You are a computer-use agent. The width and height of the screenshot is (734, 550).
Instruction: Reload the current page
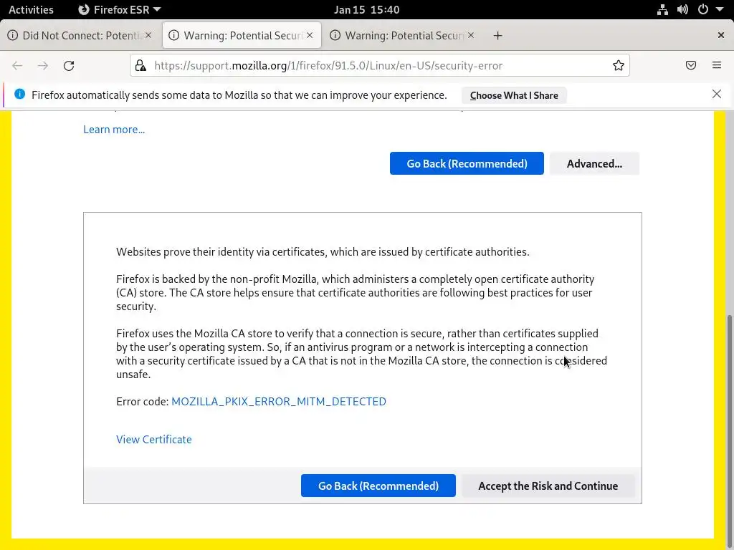69,65
